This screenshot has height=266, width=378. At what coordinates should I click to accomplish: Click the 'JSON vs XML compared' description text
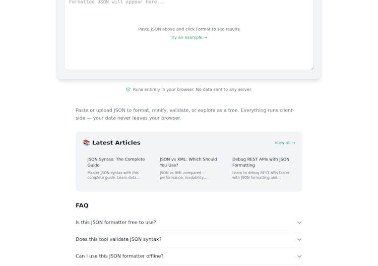click(184, 175)
